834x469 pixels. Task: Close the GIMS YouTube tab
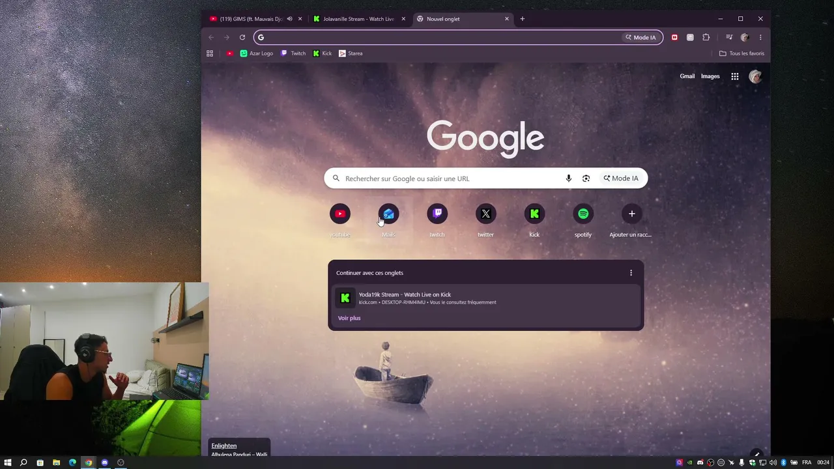[x=300, y=19]
